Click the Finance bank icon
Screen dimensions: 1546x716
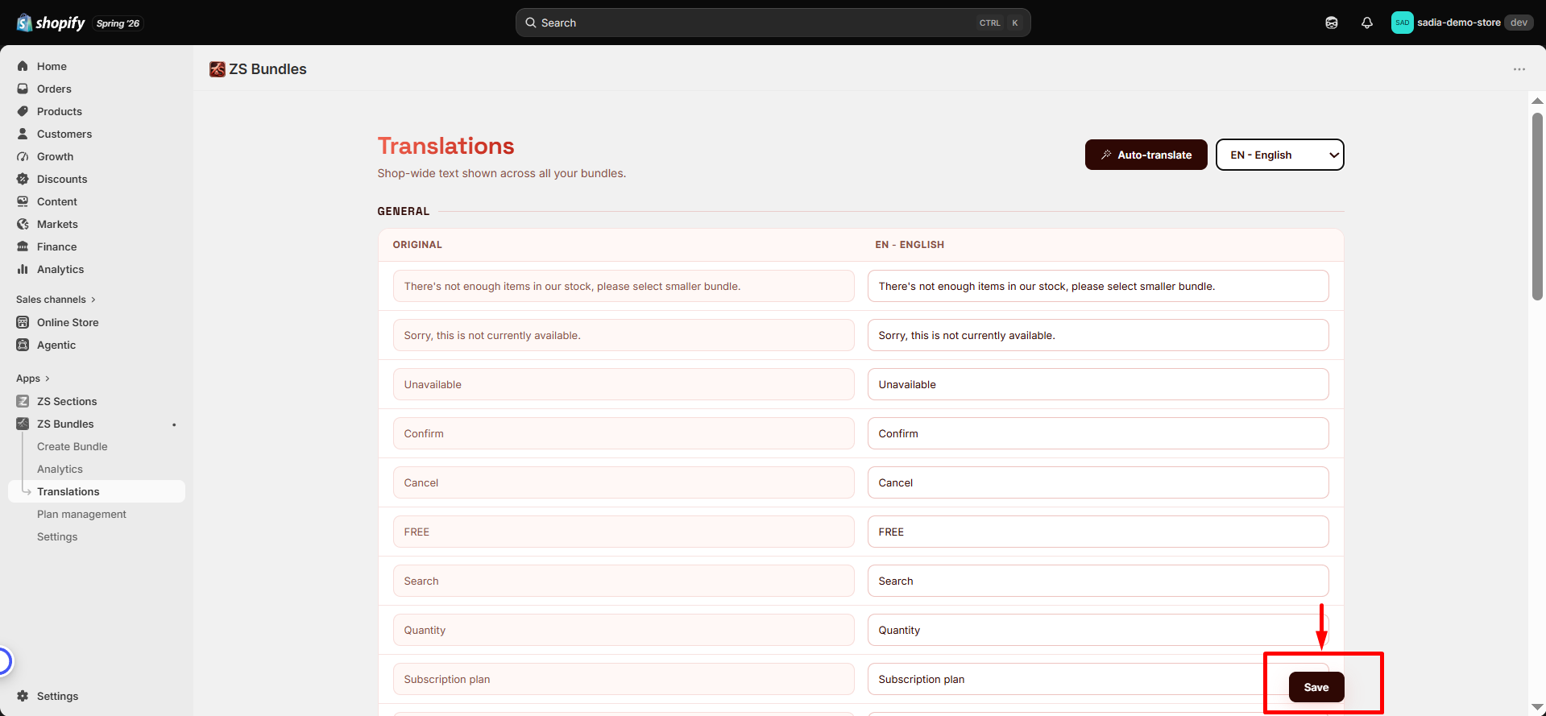(23, 246)
